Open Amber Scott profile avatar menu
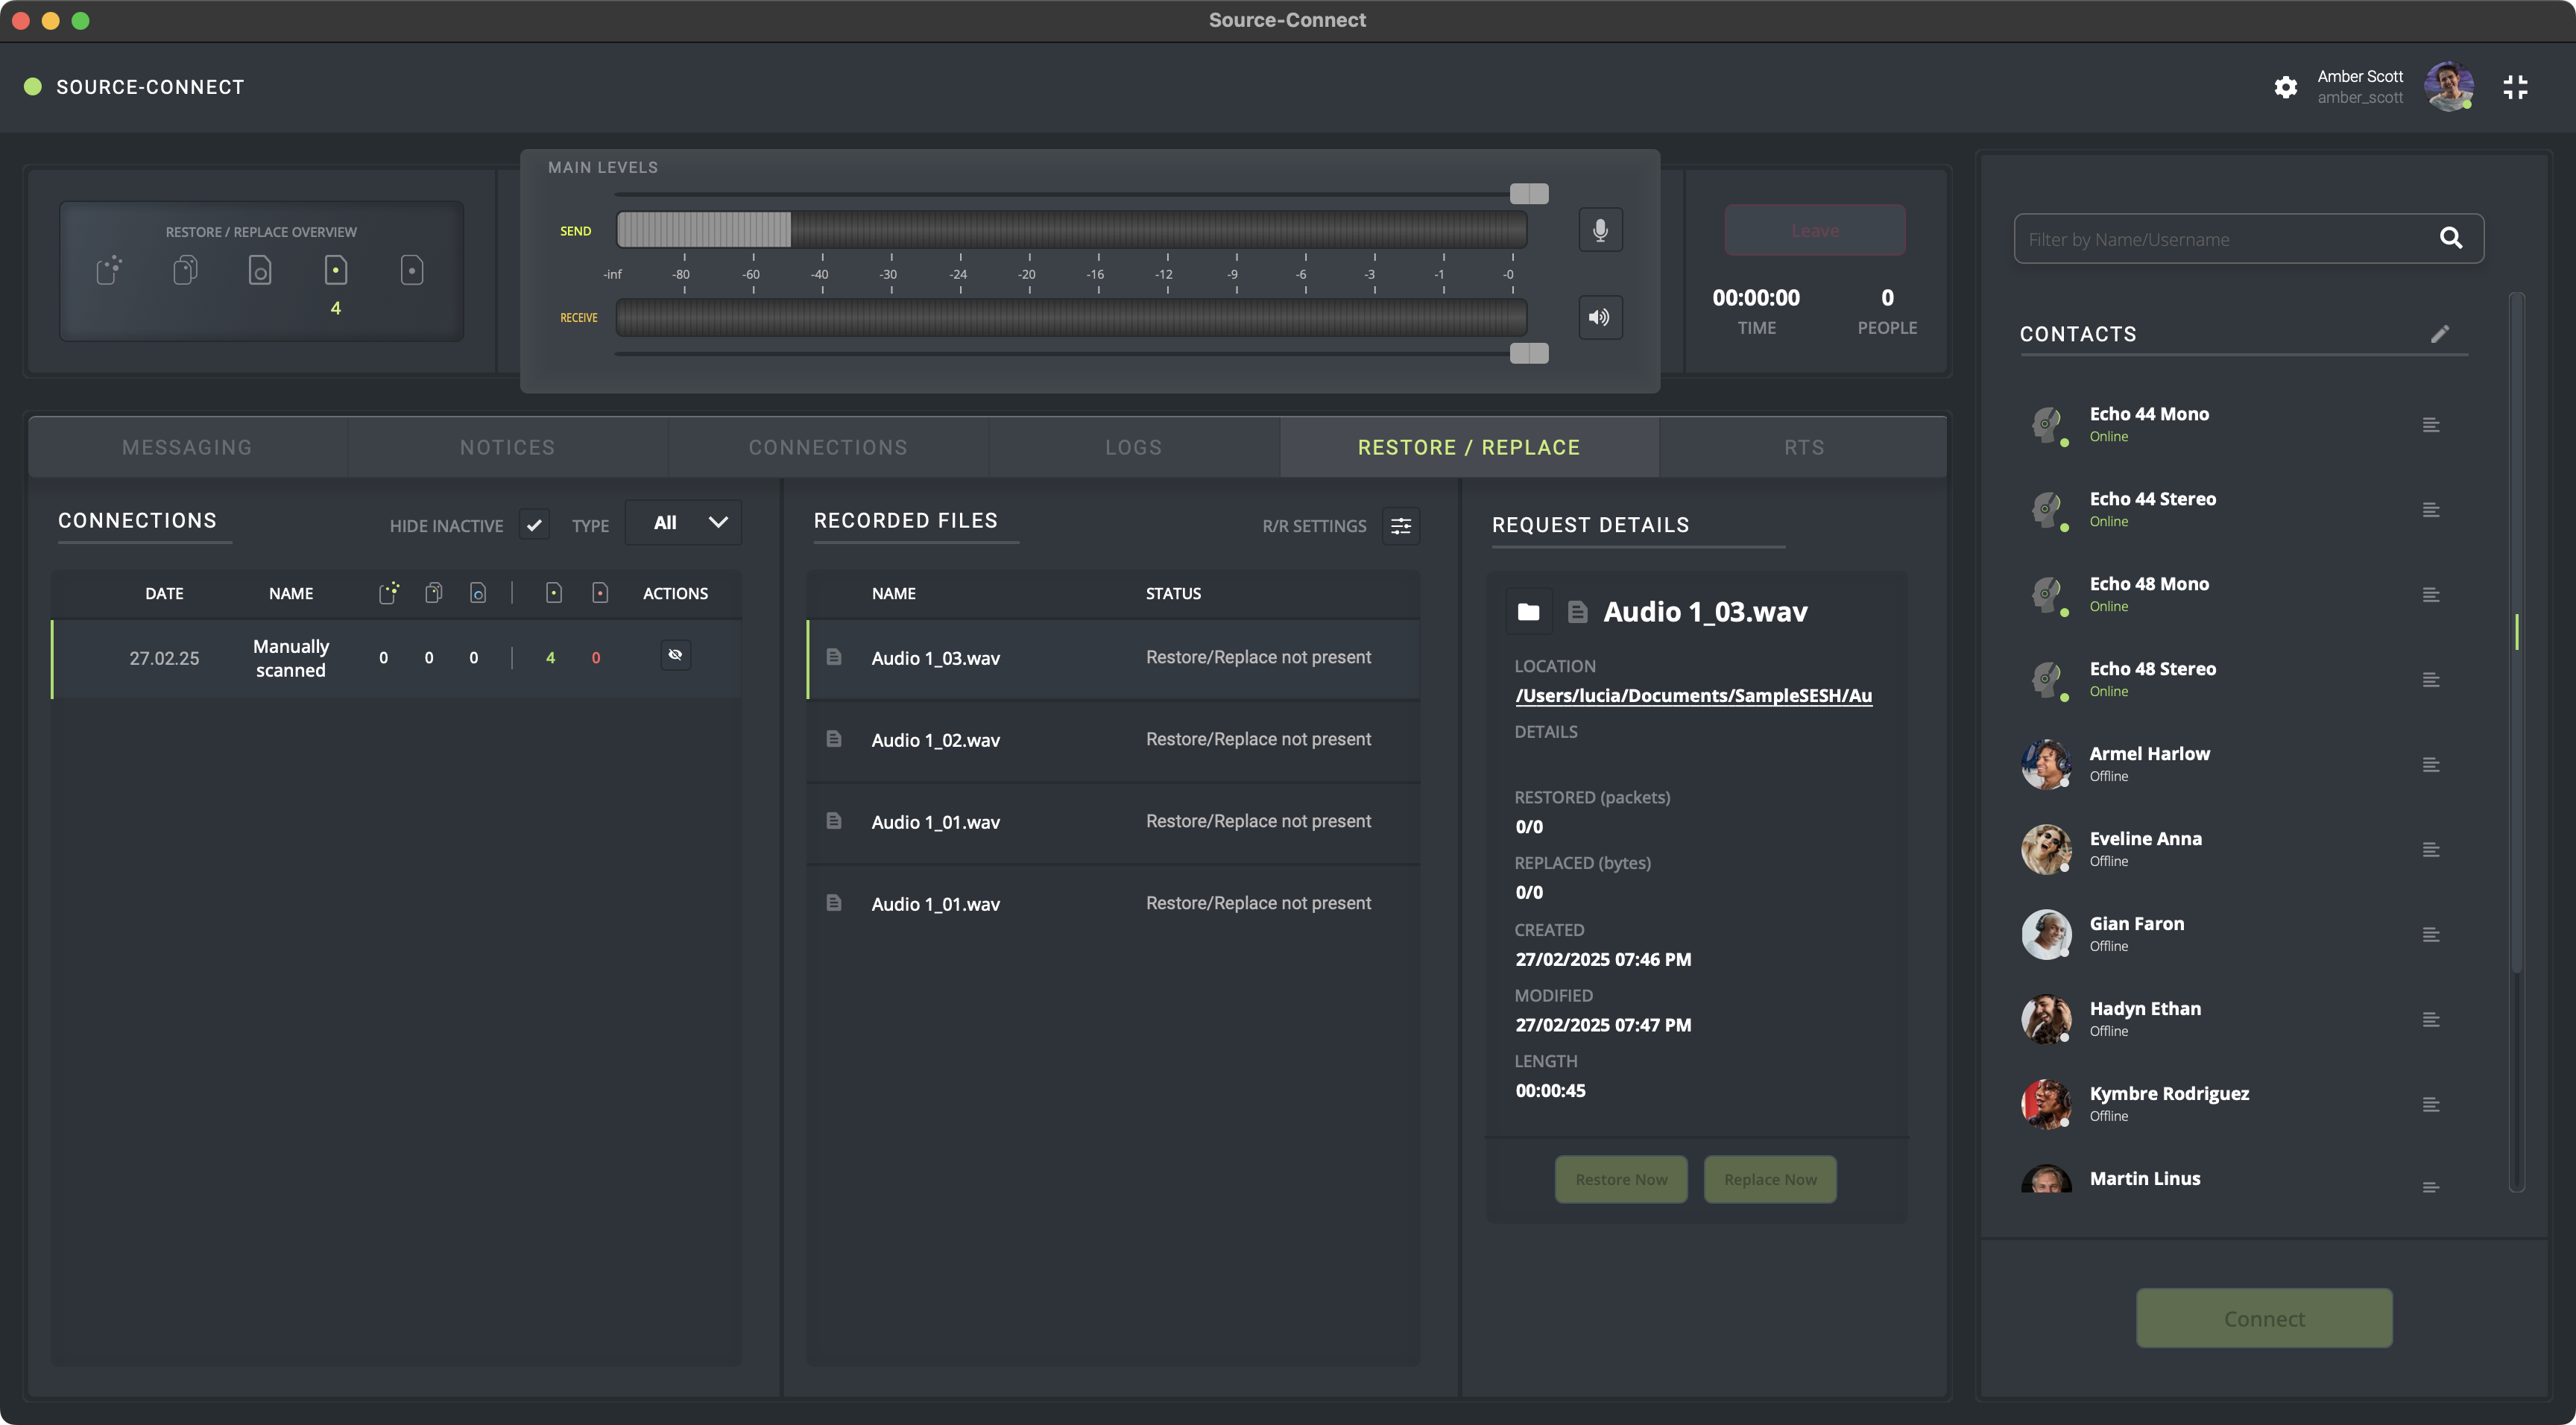 (2448, 86)
